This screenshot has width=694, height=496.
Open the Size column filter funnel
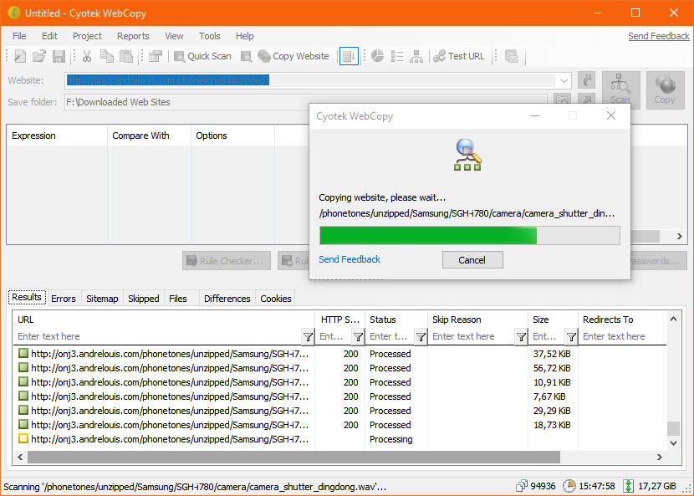(x=571, y=336)
